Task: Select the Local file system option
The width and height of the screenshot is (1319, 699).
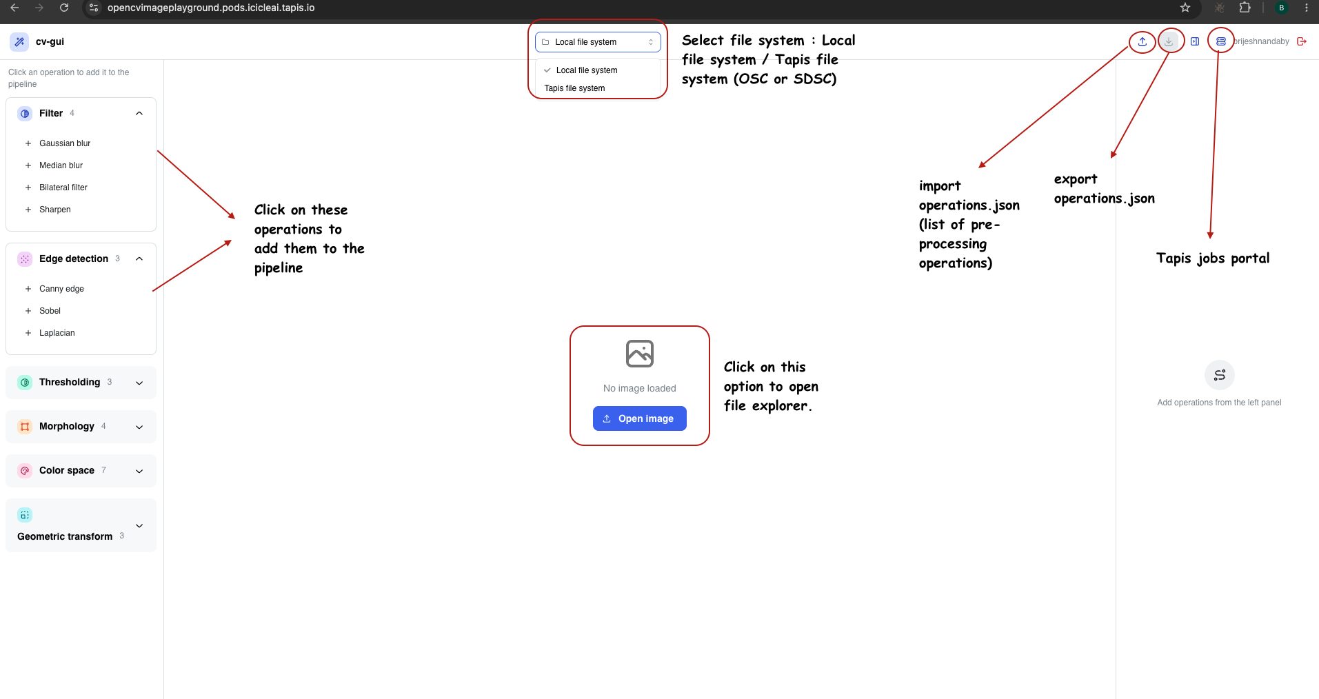Action: click(x=598, y=70)
